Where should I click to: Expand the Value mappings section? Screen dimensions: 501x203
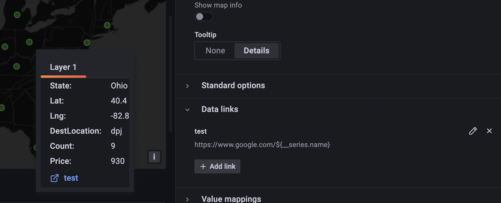pos(231,198)
